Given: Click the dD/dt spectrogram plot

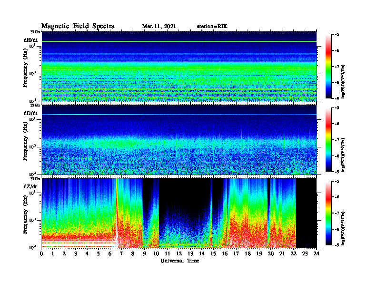Looking at the screenshot, I should (x=179, y=139).
